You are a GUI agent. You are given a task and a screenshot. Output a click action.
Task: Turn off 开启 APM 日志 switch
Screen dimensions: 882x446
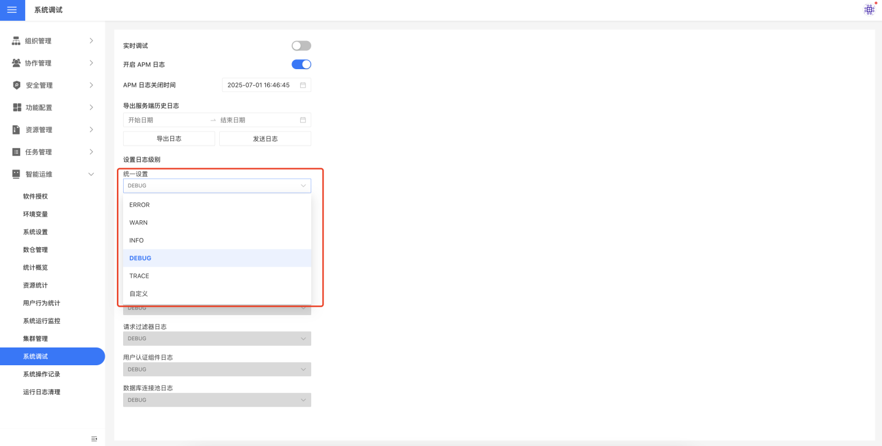pos(301,64)
